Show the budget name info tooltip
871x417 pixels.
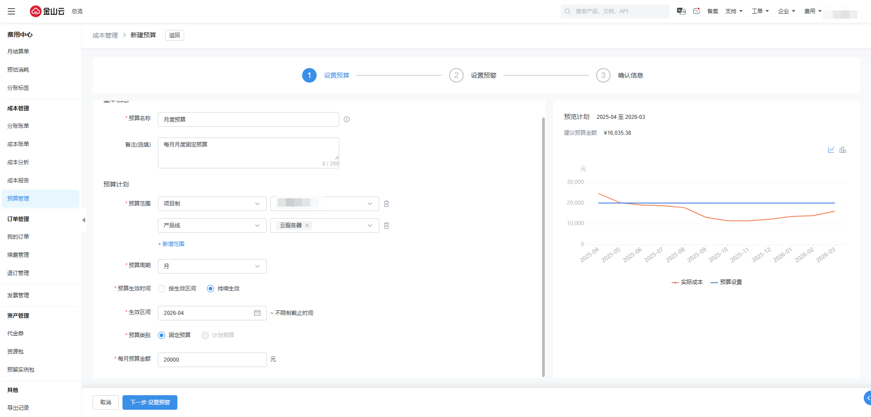pos(347,119)
